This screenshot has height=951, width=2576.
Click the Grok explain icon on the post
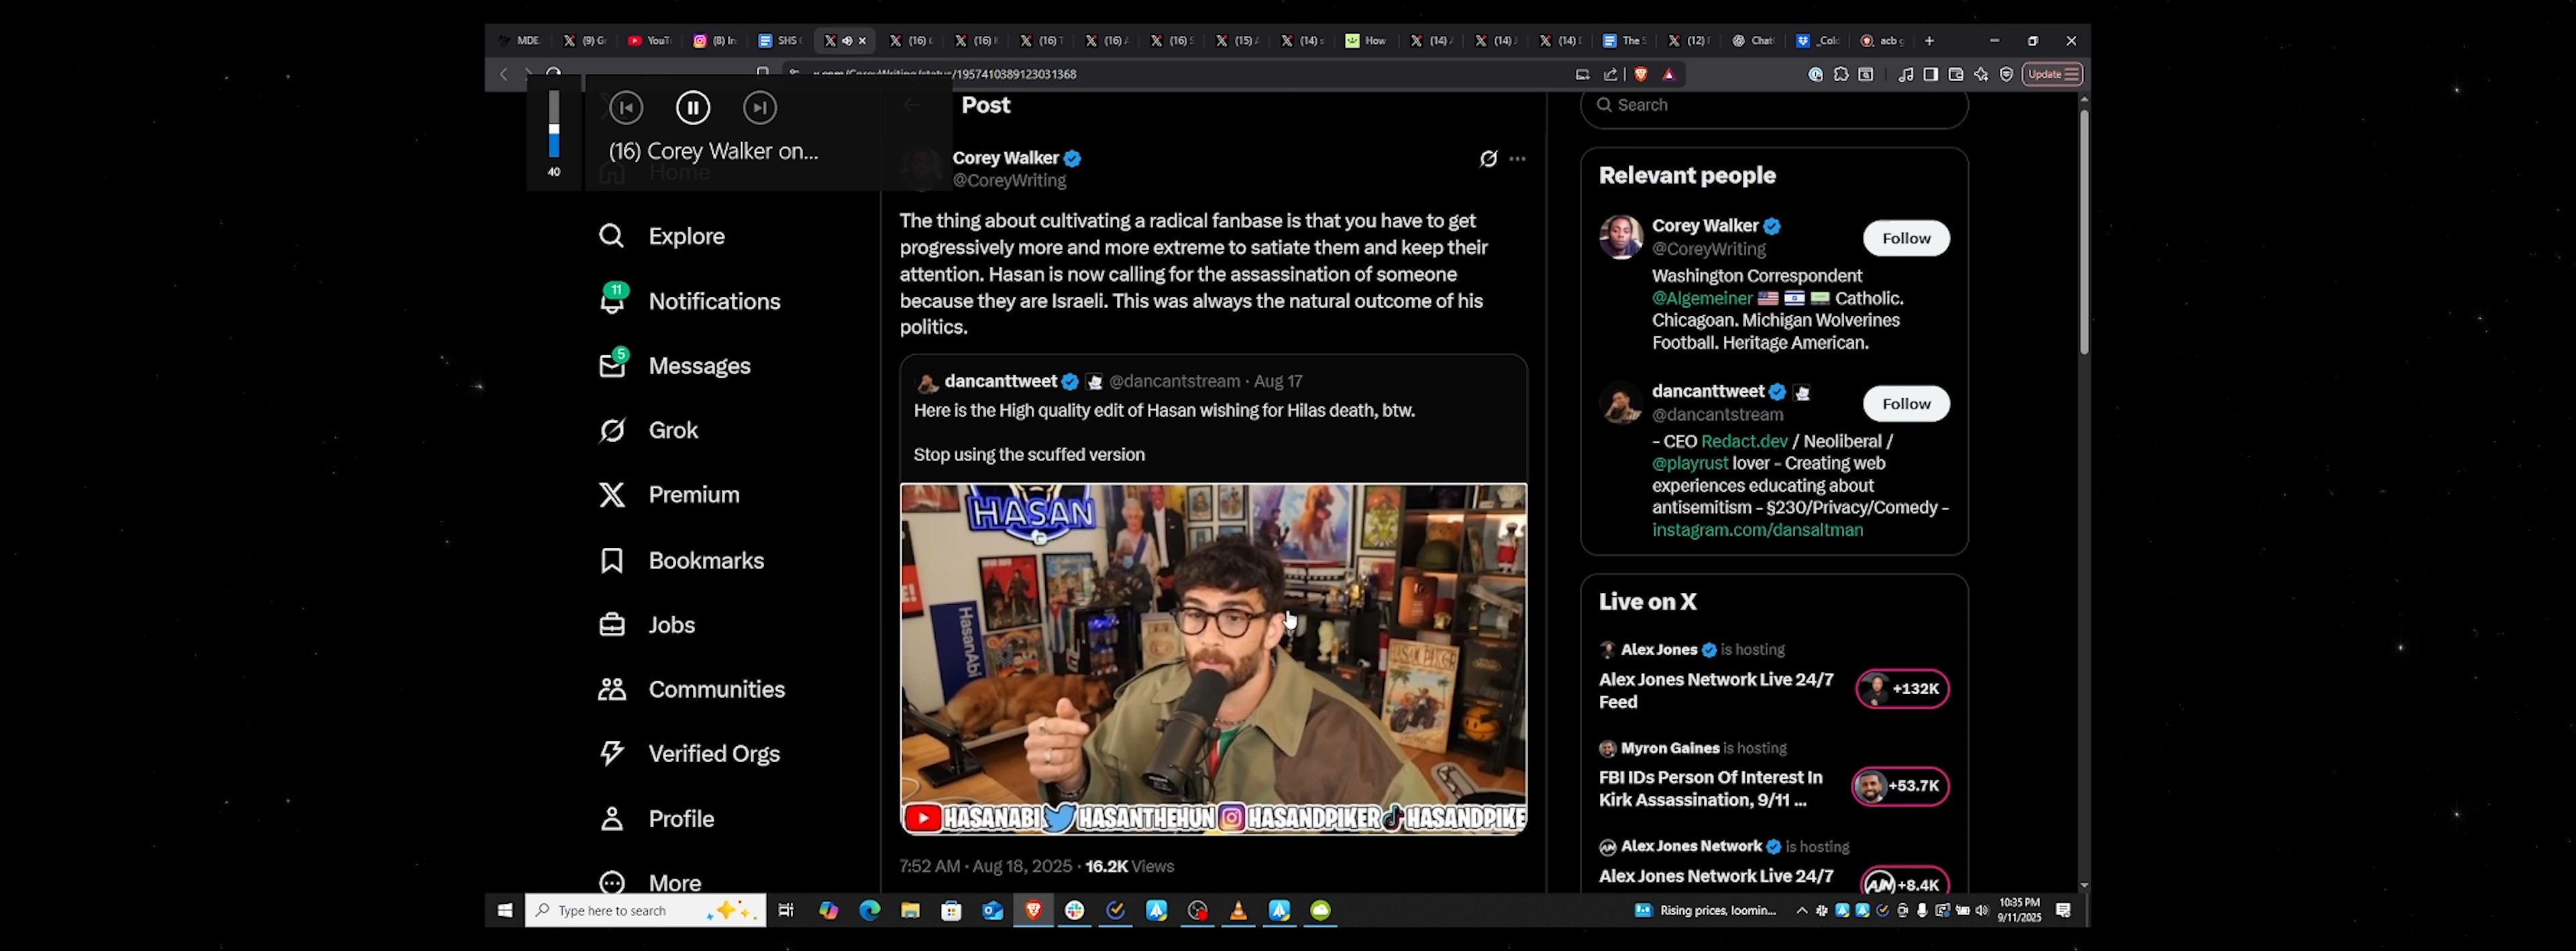1488,158
